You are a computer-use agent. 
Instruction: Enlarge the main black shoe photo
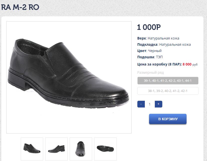69,77
